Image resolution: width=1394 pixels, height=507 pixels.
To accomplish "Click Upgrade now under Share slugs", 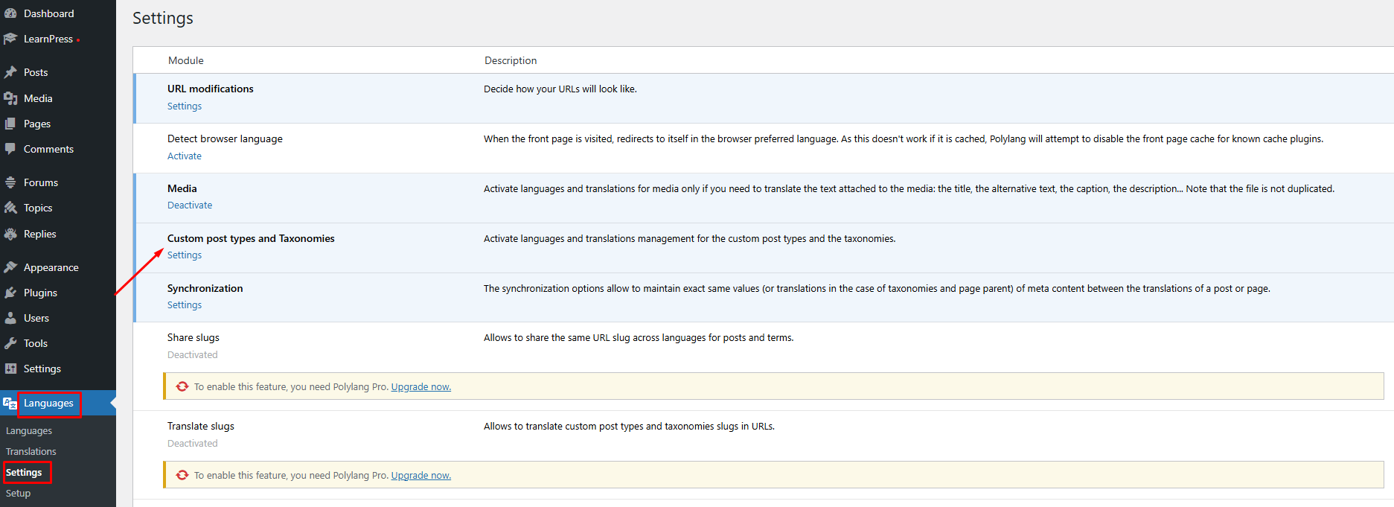I will click(x=421, y=387).
